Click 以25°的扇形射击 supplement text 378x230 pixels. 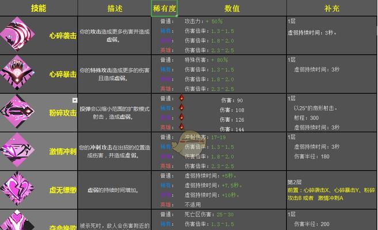pos(315,108)
